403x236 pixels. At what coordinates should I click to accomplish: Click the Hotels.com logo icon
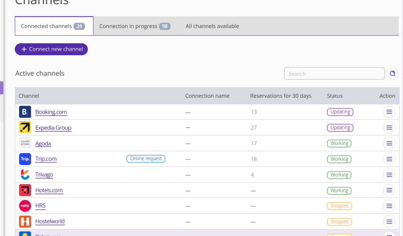pyautogui.click(x=25, y=190)
